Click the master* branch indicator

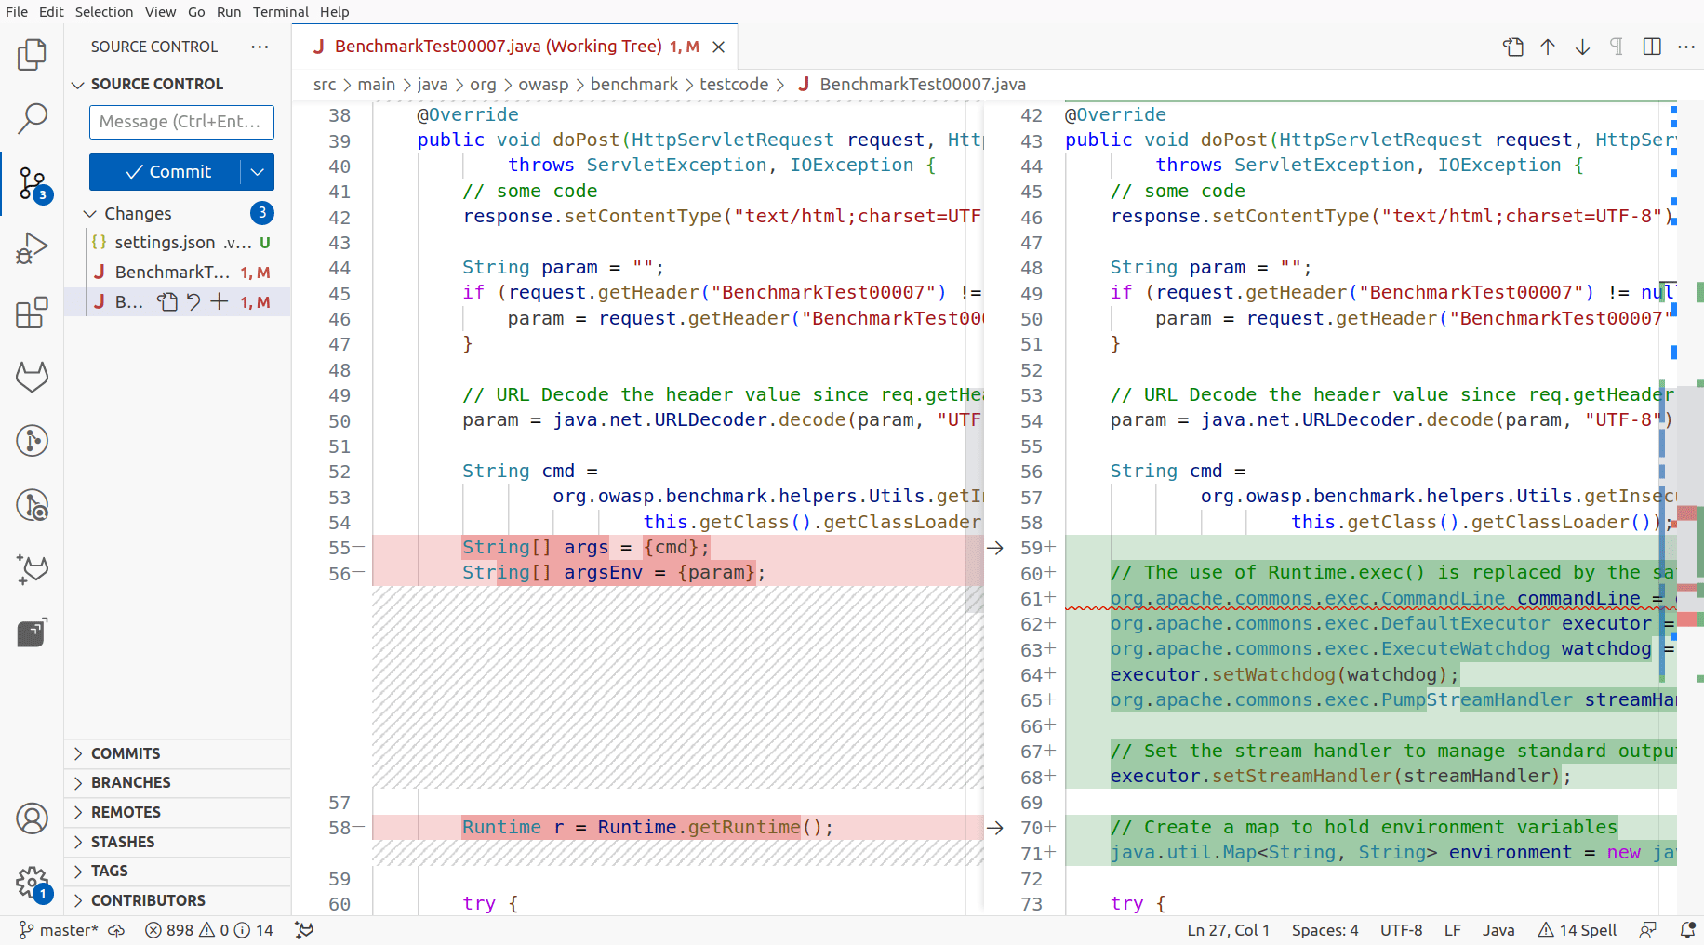click(59, 930)
